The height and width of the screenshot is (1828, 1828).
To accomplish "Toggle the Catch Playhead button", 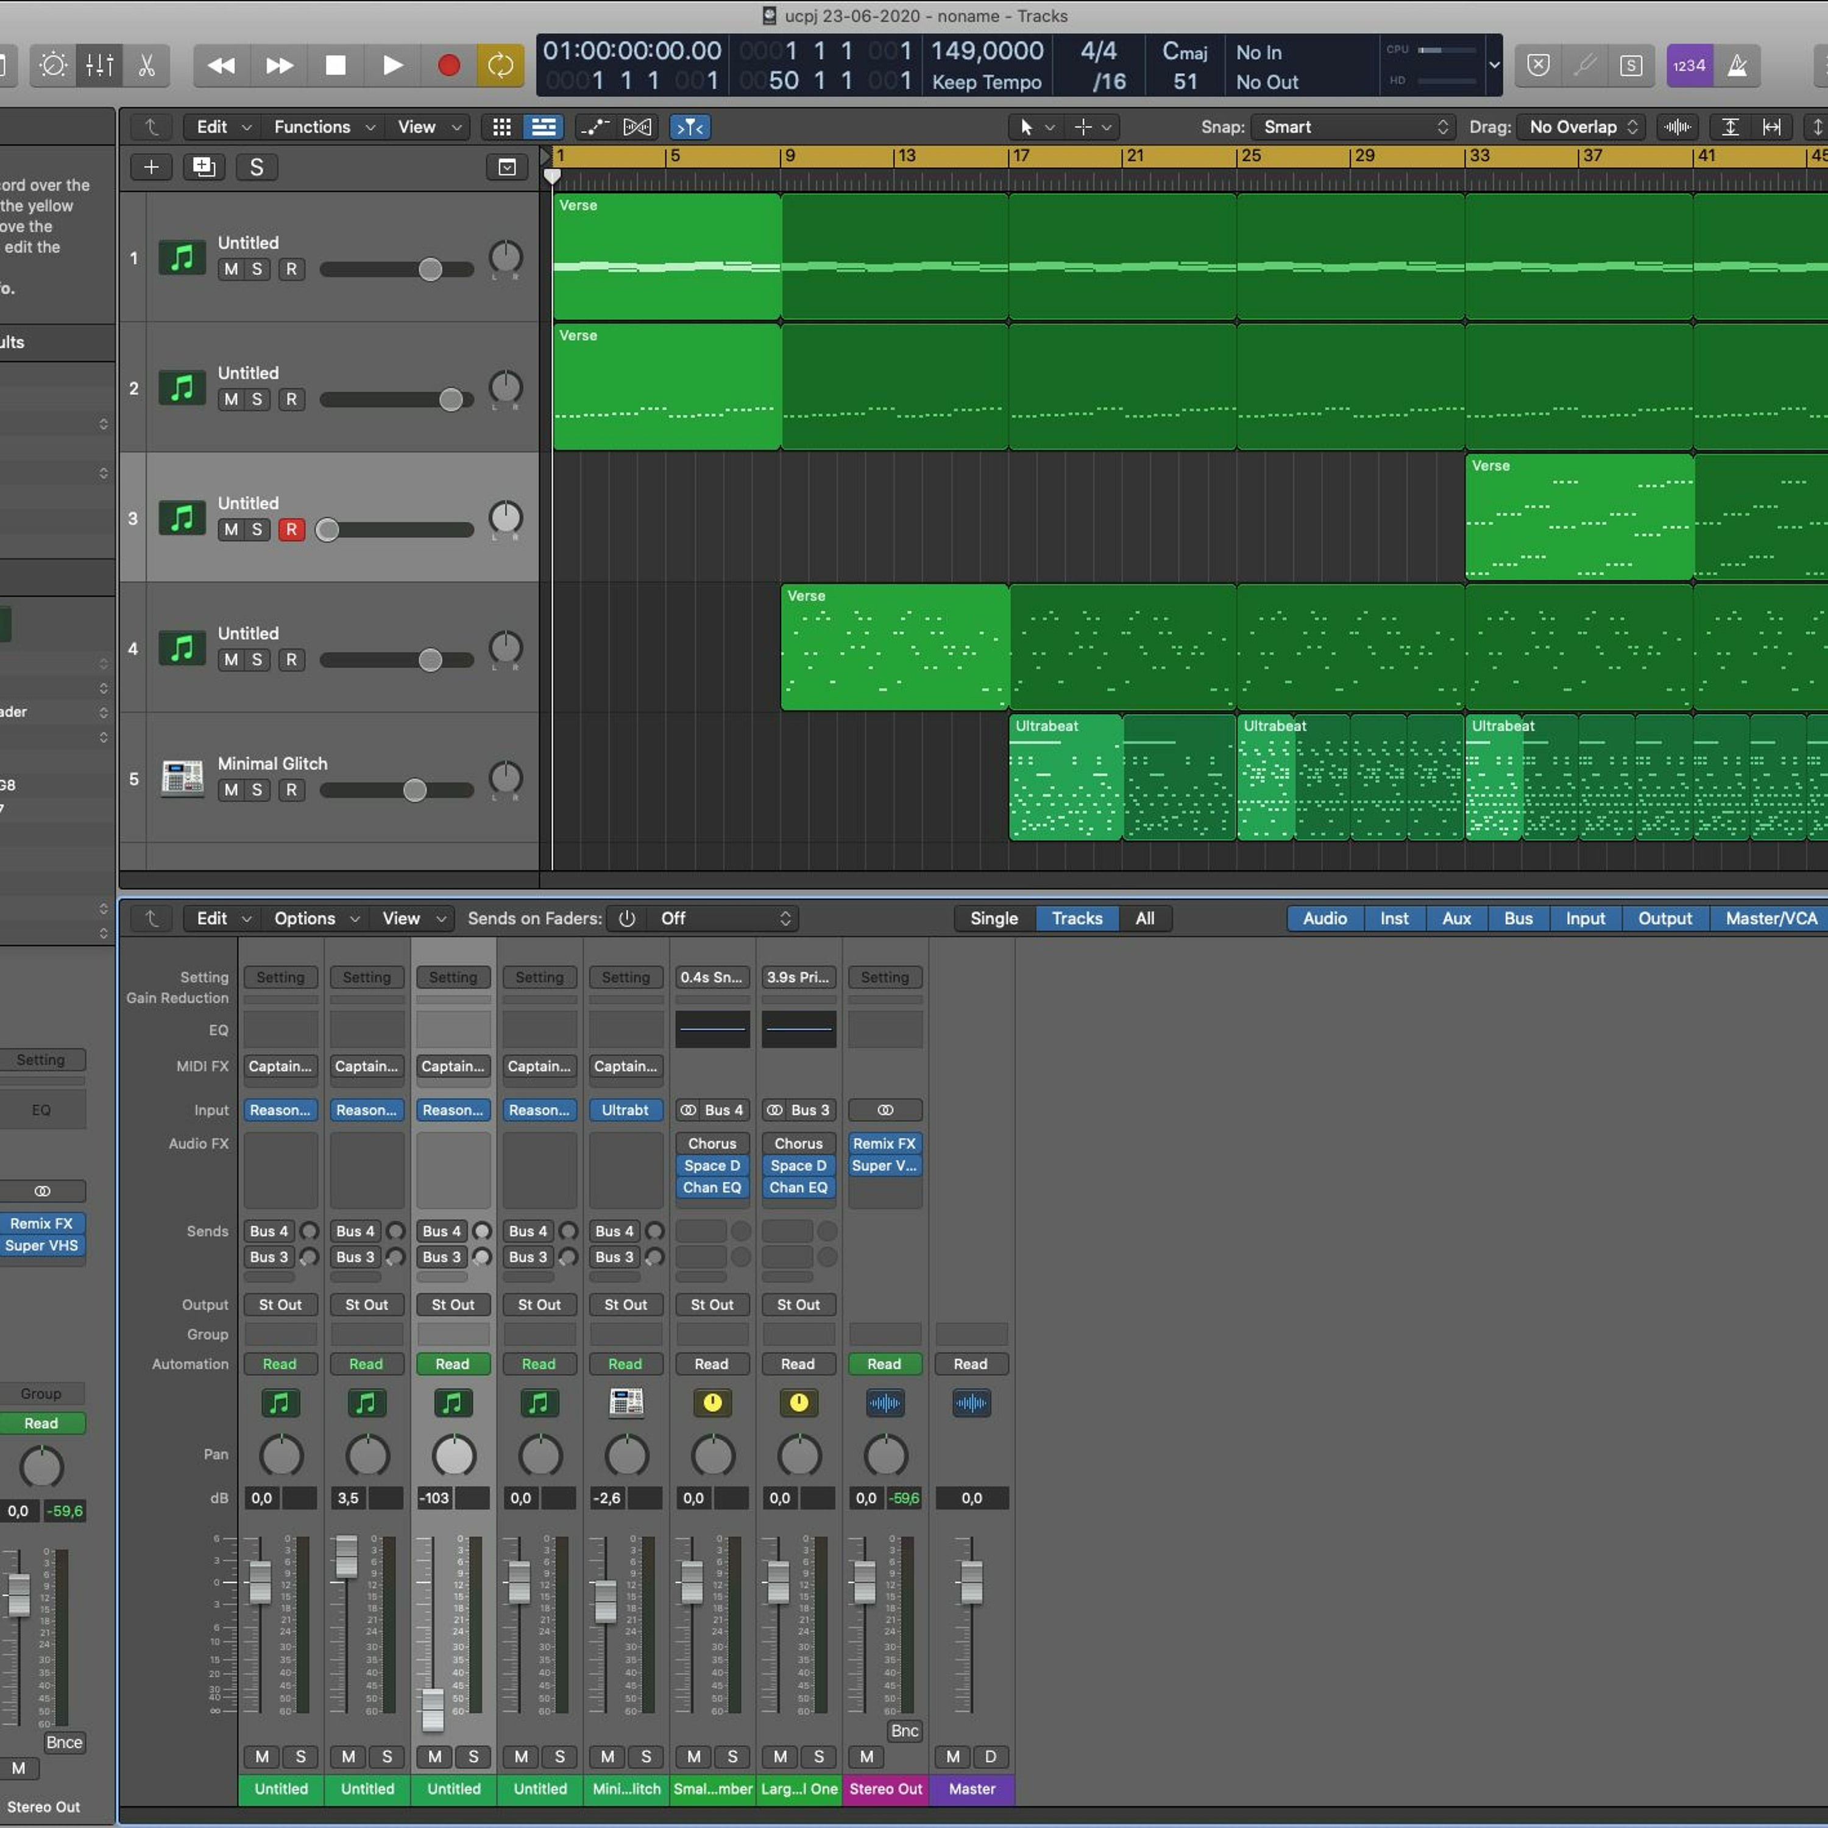I will click(690, 127).
